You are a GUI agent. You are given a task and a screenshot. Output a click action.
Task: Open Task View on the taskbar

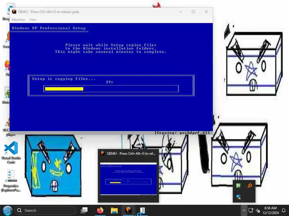[x=84, y=210]
